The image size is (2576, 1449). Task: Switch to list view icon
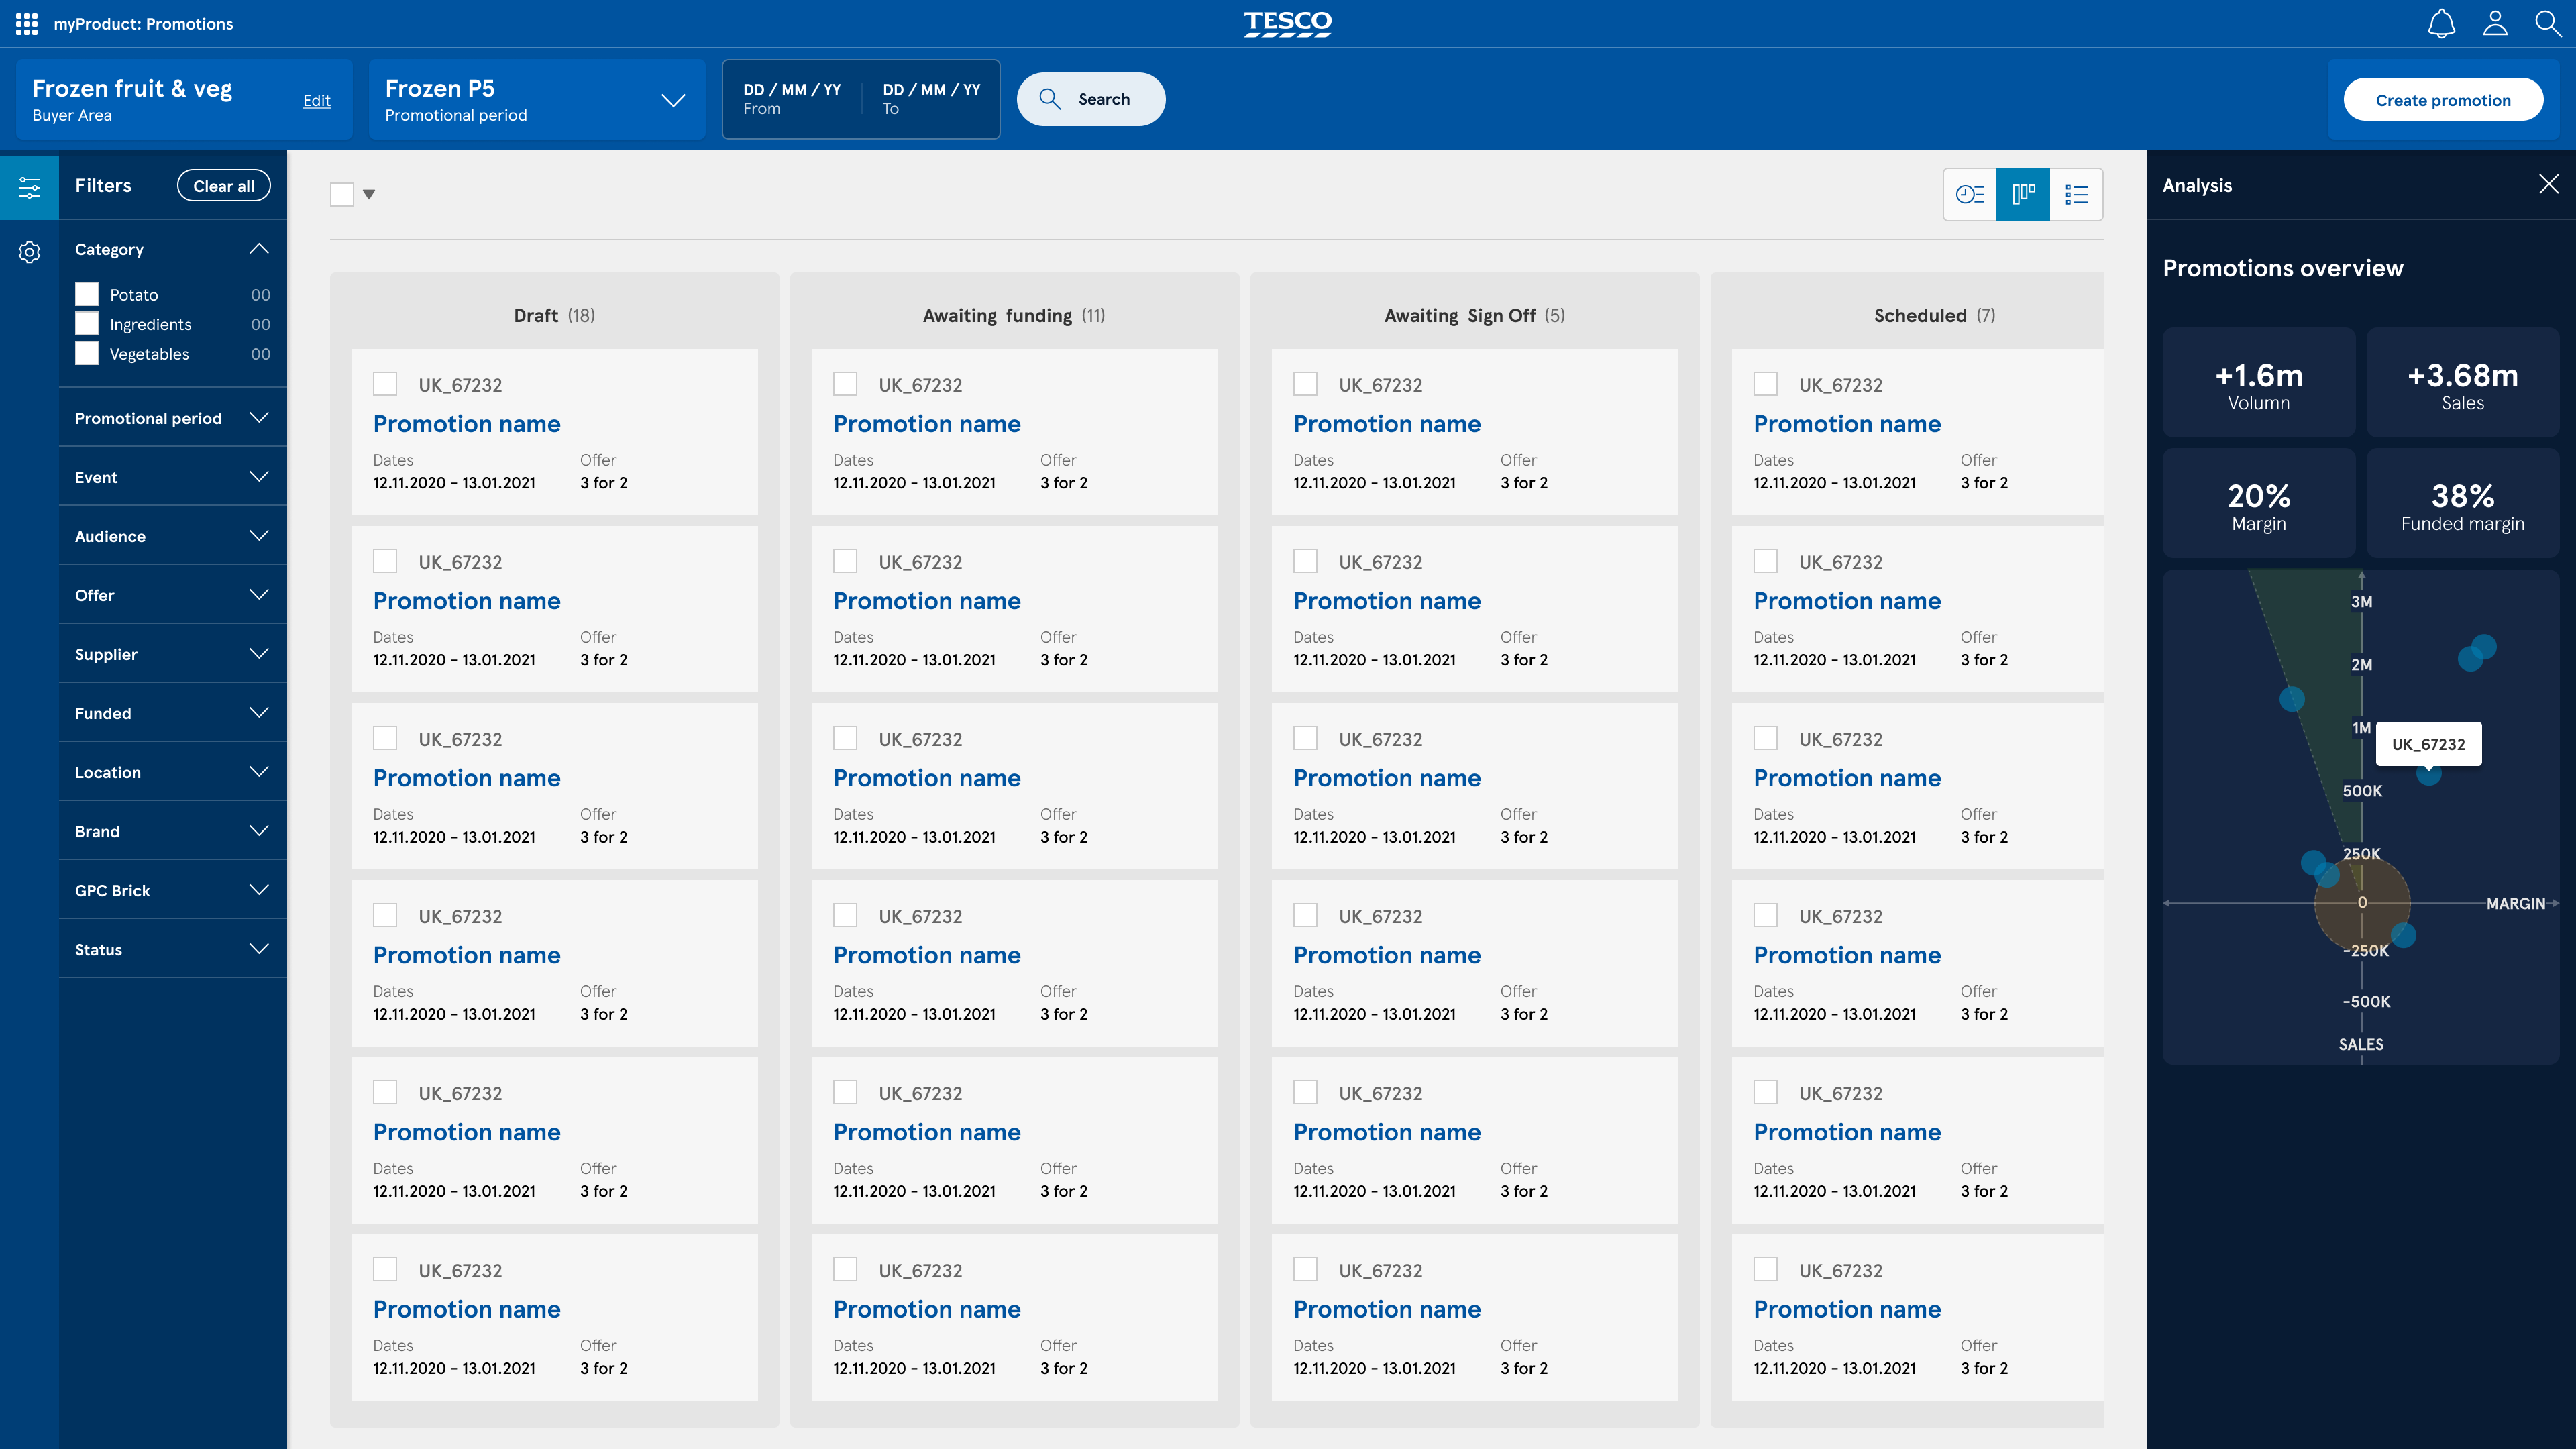pyautogui.click(x=2076, y=194)
